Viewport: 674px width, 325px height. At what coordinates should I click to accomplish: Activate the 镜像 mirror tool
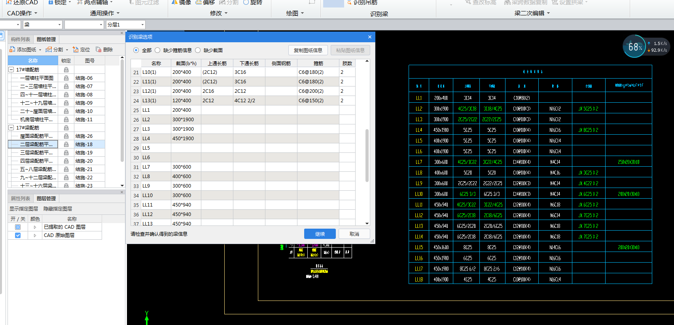(181, 2)
